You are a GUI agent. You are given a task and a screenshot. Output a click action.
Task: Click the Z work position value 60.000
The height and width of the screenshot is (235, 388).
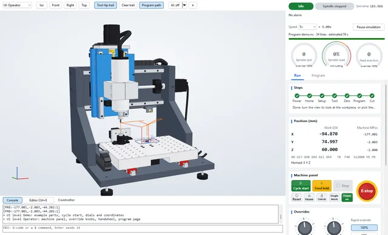pos(330,149)
